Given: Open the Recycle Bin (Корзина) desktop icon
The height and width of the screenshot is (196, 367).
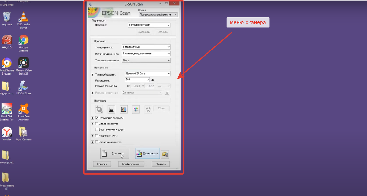Looking at the screenshot, I should [7, 19].
